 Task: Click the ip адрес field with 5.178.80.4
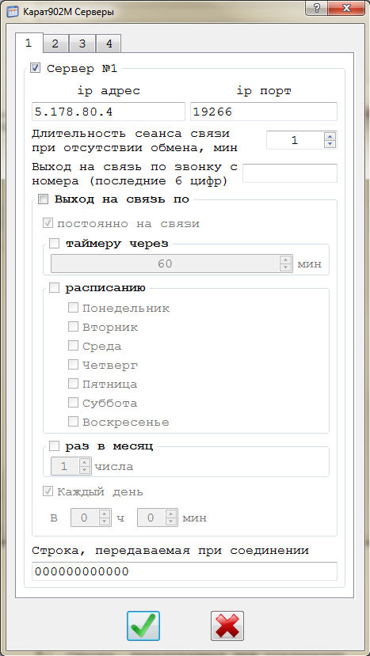point(108,112)
